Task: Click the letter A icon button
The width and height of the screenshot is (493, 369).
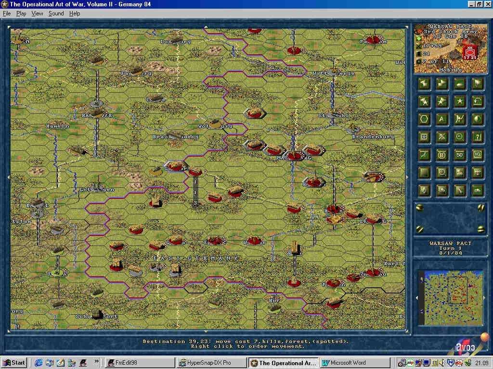Action: (x=442, y=119)
